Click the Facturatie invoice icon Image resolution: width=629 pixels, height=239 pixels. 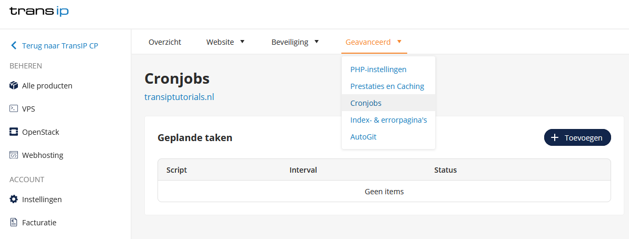point(14,222)
